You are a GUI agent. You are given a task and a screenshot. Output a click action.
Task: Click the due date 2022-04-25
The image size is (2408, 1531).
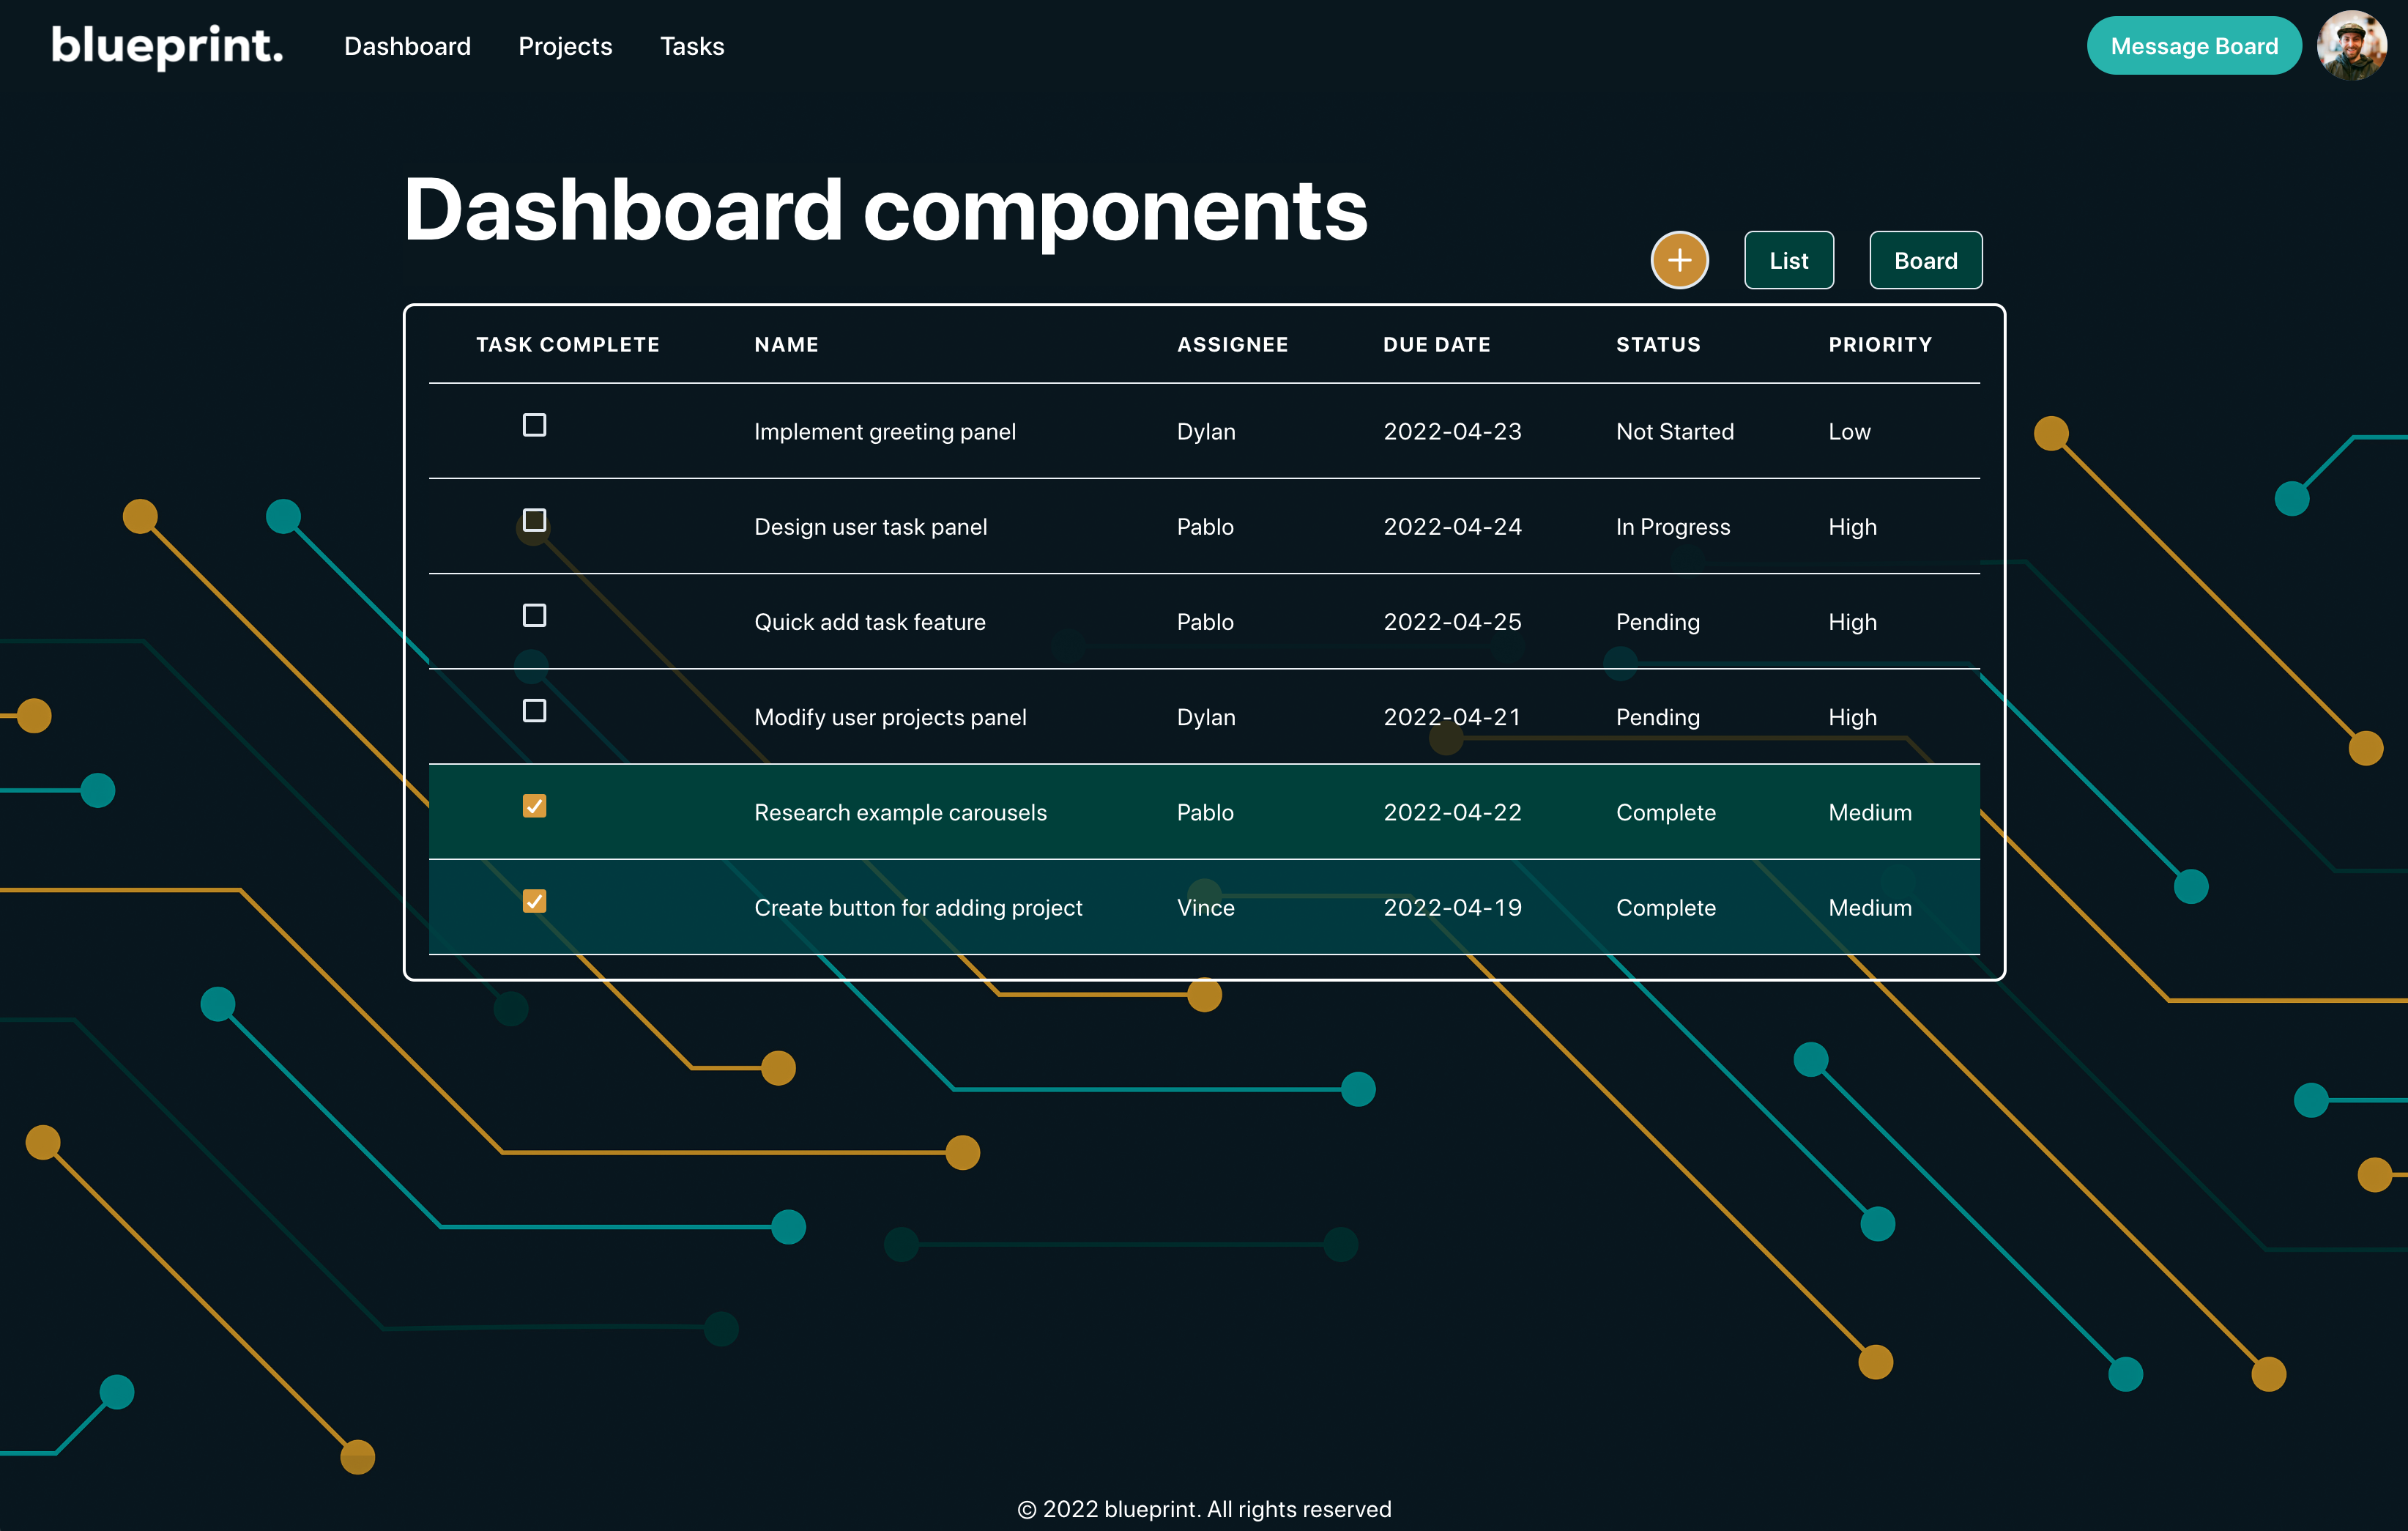[x=1452, y=622]
